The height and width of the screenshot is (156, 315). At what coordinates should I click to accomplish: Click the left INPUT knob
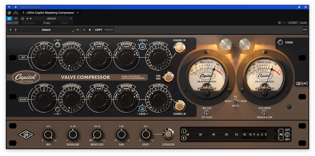[x=44, y=58]
